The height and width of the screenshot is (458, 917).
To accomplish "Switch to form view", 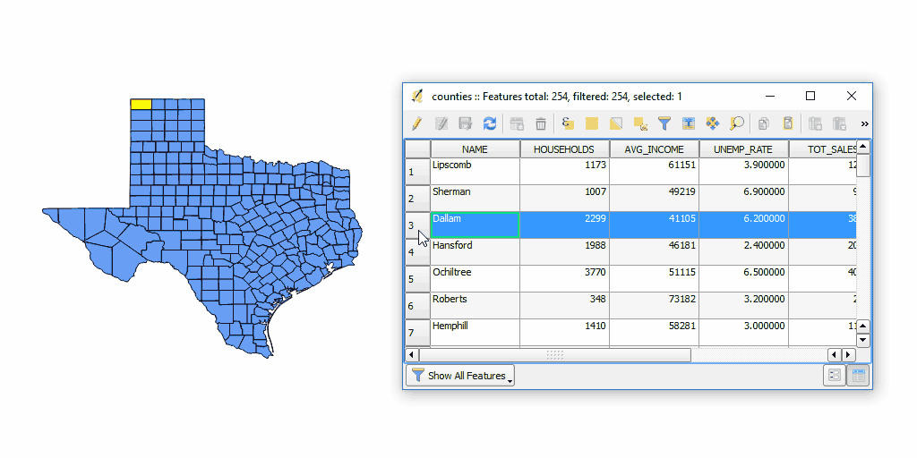I will tap(835, 376).
